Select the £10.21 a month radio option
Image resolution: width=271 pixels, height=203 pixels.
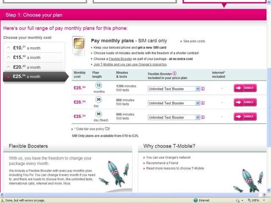(x=9, y=48)
